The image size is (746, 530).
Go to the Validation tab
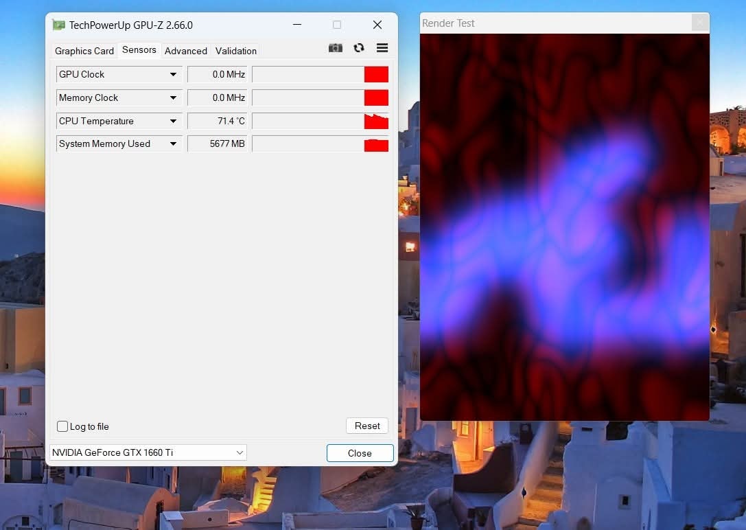tap(236, 51)
